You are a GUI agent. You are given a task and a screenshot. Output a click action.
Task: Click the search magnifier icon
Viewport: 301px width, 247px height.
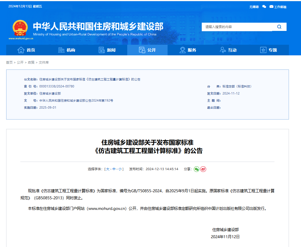pyautogui.click(x=279, y=27)
